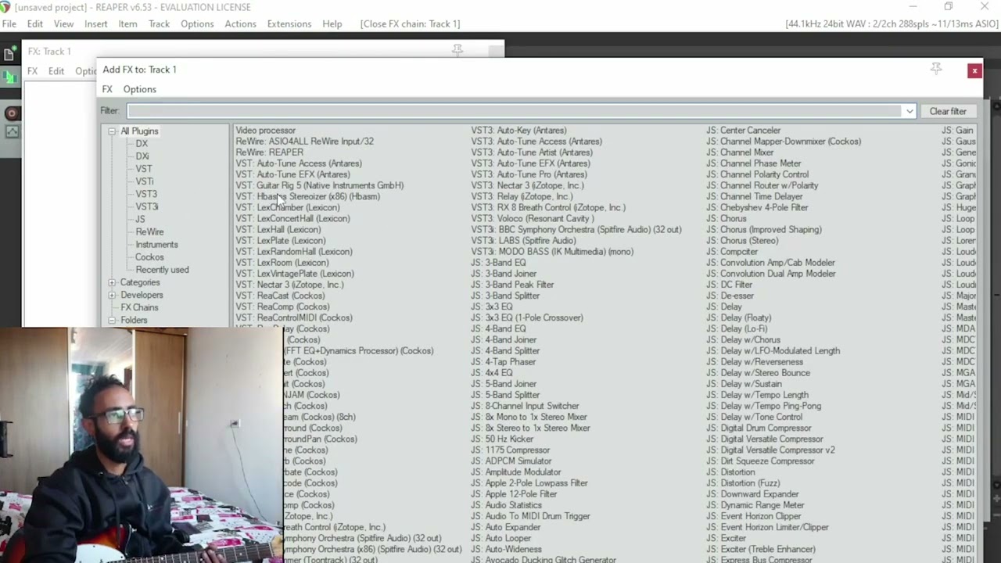1001x563 pixels.
Task: Select DX in the plugin tree
Action: pos(142,144)
